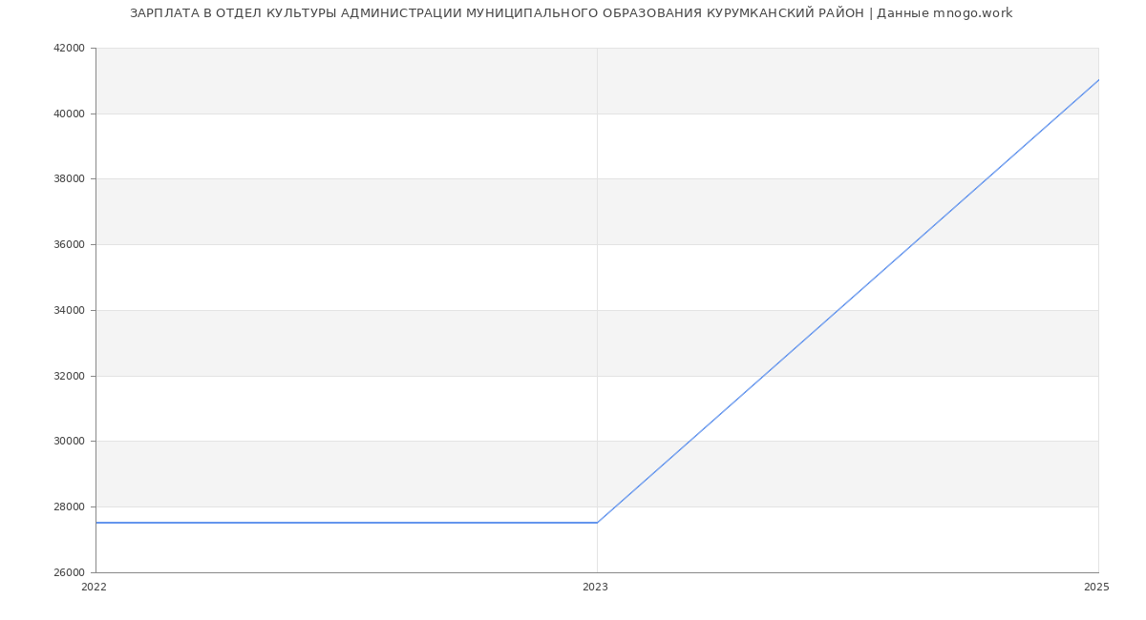Screen dimensions: 1146x620
Task: Click the 26000 y-axis label
Action: 69,572
